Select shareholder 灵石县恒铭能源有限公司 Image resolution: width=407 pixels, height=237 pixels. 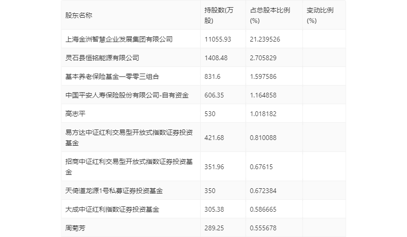pos(102,58)
